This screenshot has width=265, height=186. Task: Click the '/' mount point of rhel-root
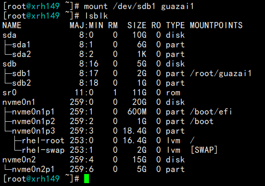pyautogui.click(x=192, y=140)
